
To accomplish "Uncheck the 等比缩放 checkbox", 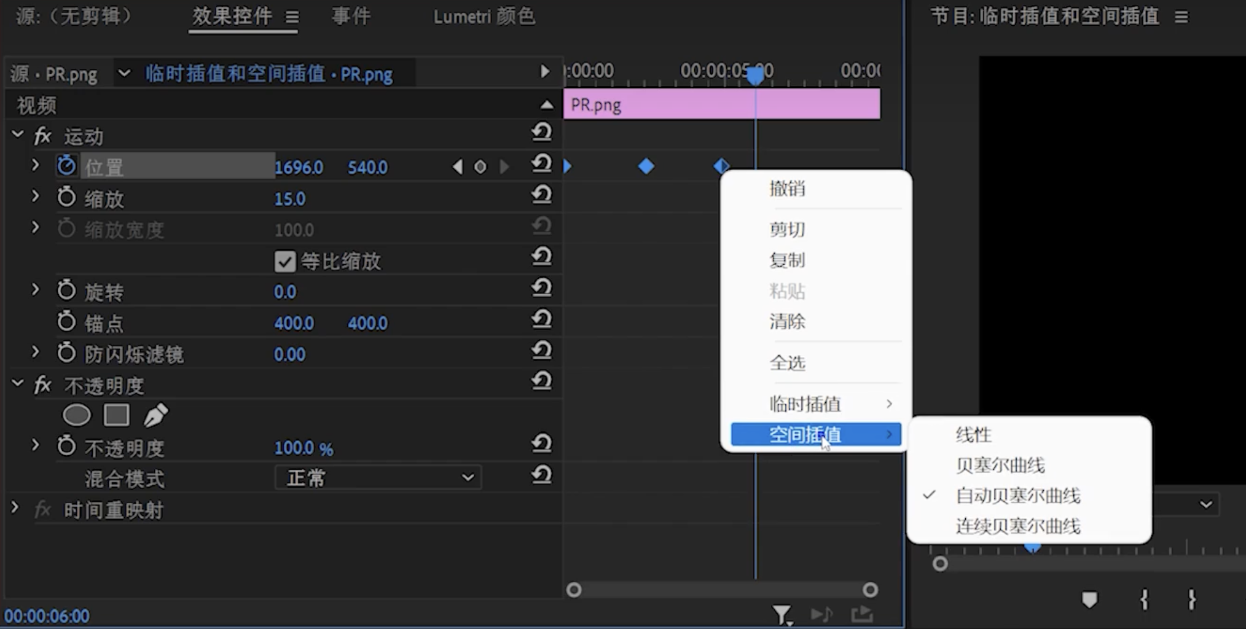I will tap(285, 262).
